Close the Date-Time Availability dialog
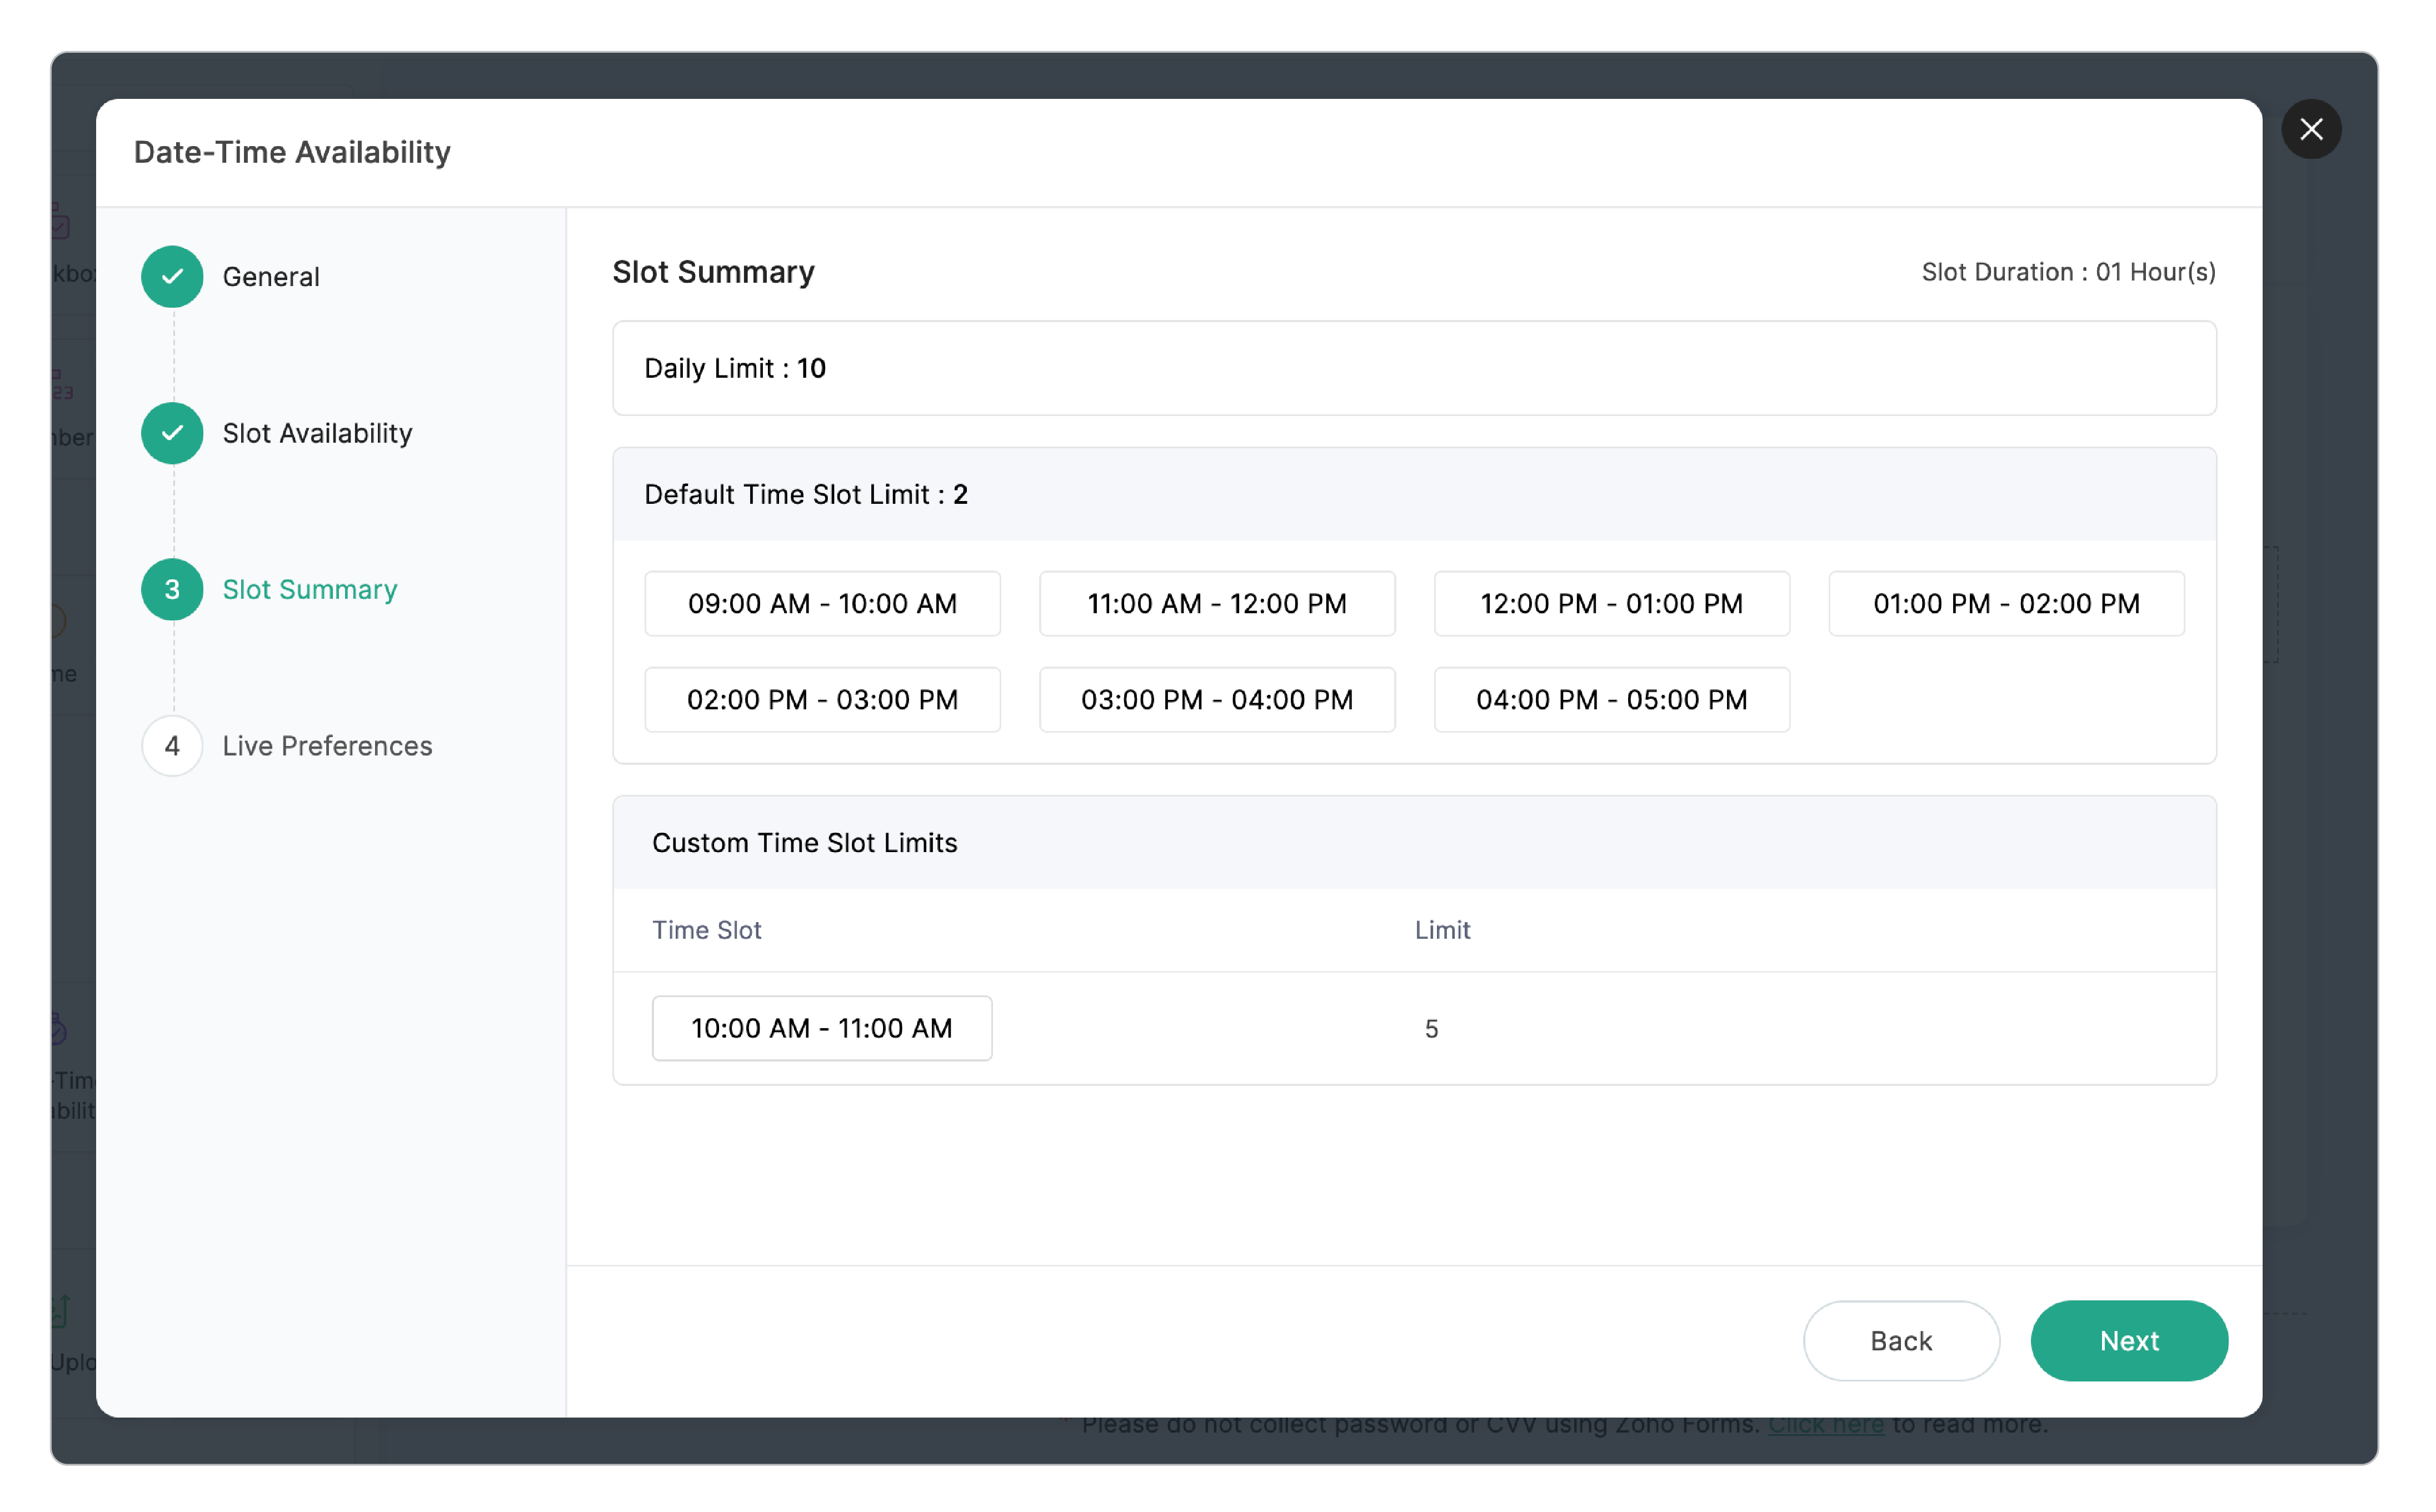Screen dimensions: 2436x1512 coord(2310,129)
